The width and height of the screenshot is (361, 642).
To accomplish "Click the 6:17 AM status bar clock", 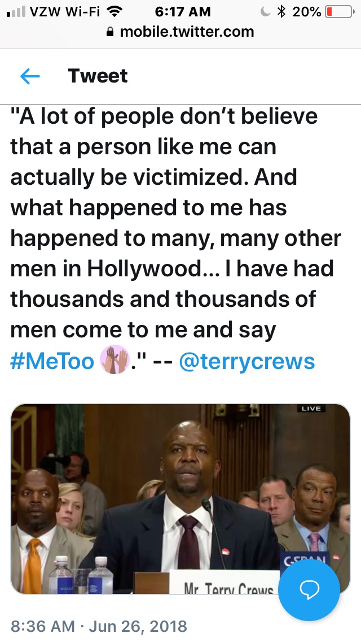I will pyautogui.click(x=182, y=11).
